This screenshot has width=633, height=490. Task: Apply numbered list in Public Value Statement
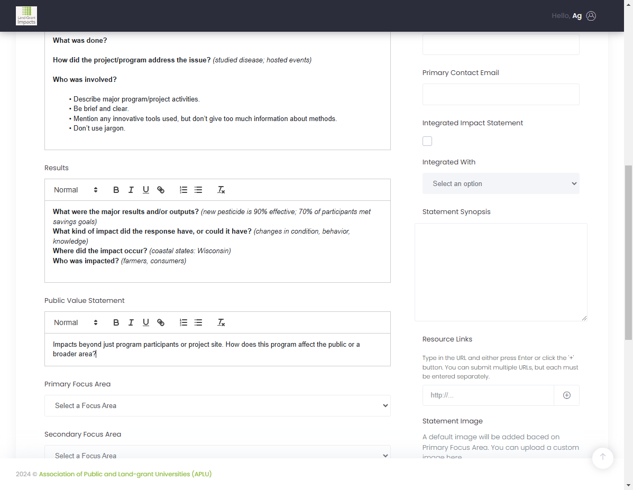pos(184,322)
